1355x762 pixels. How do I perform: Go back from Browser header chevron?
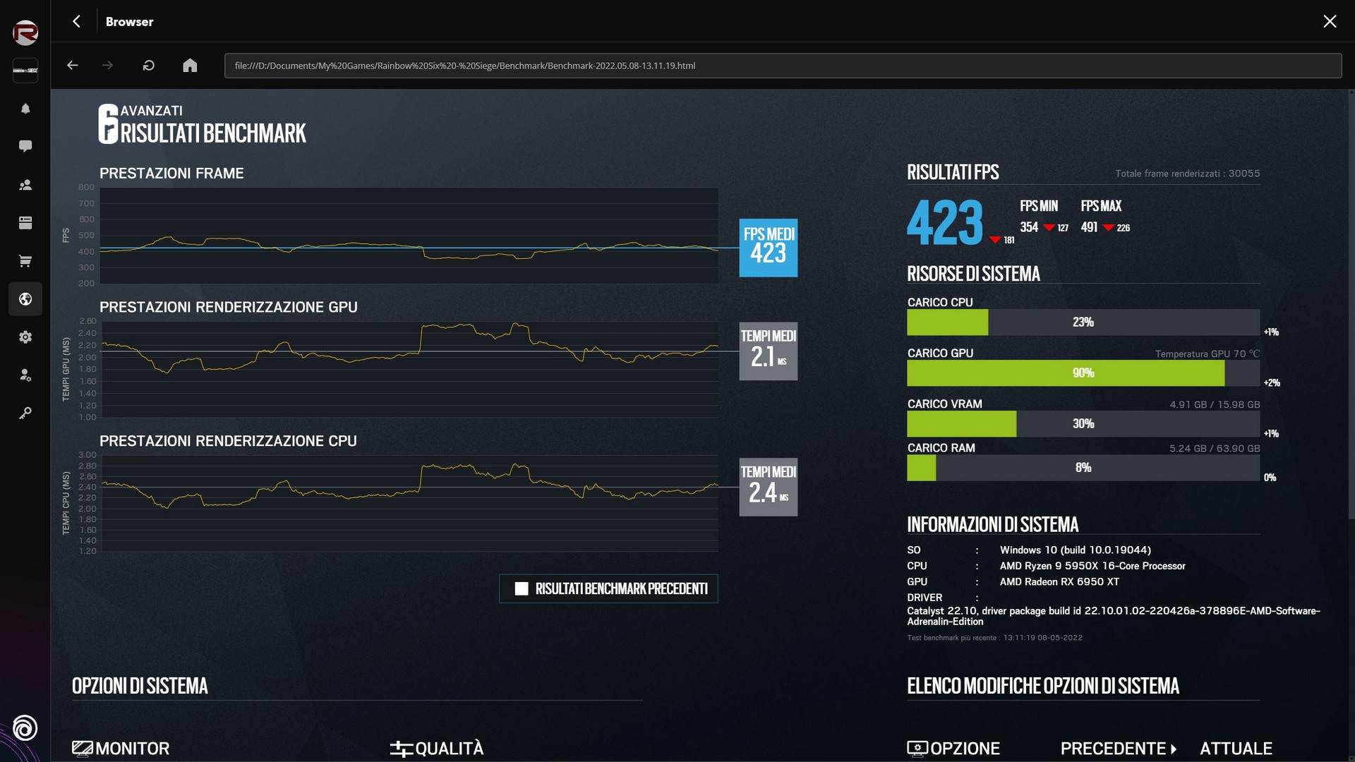[76, 21]
